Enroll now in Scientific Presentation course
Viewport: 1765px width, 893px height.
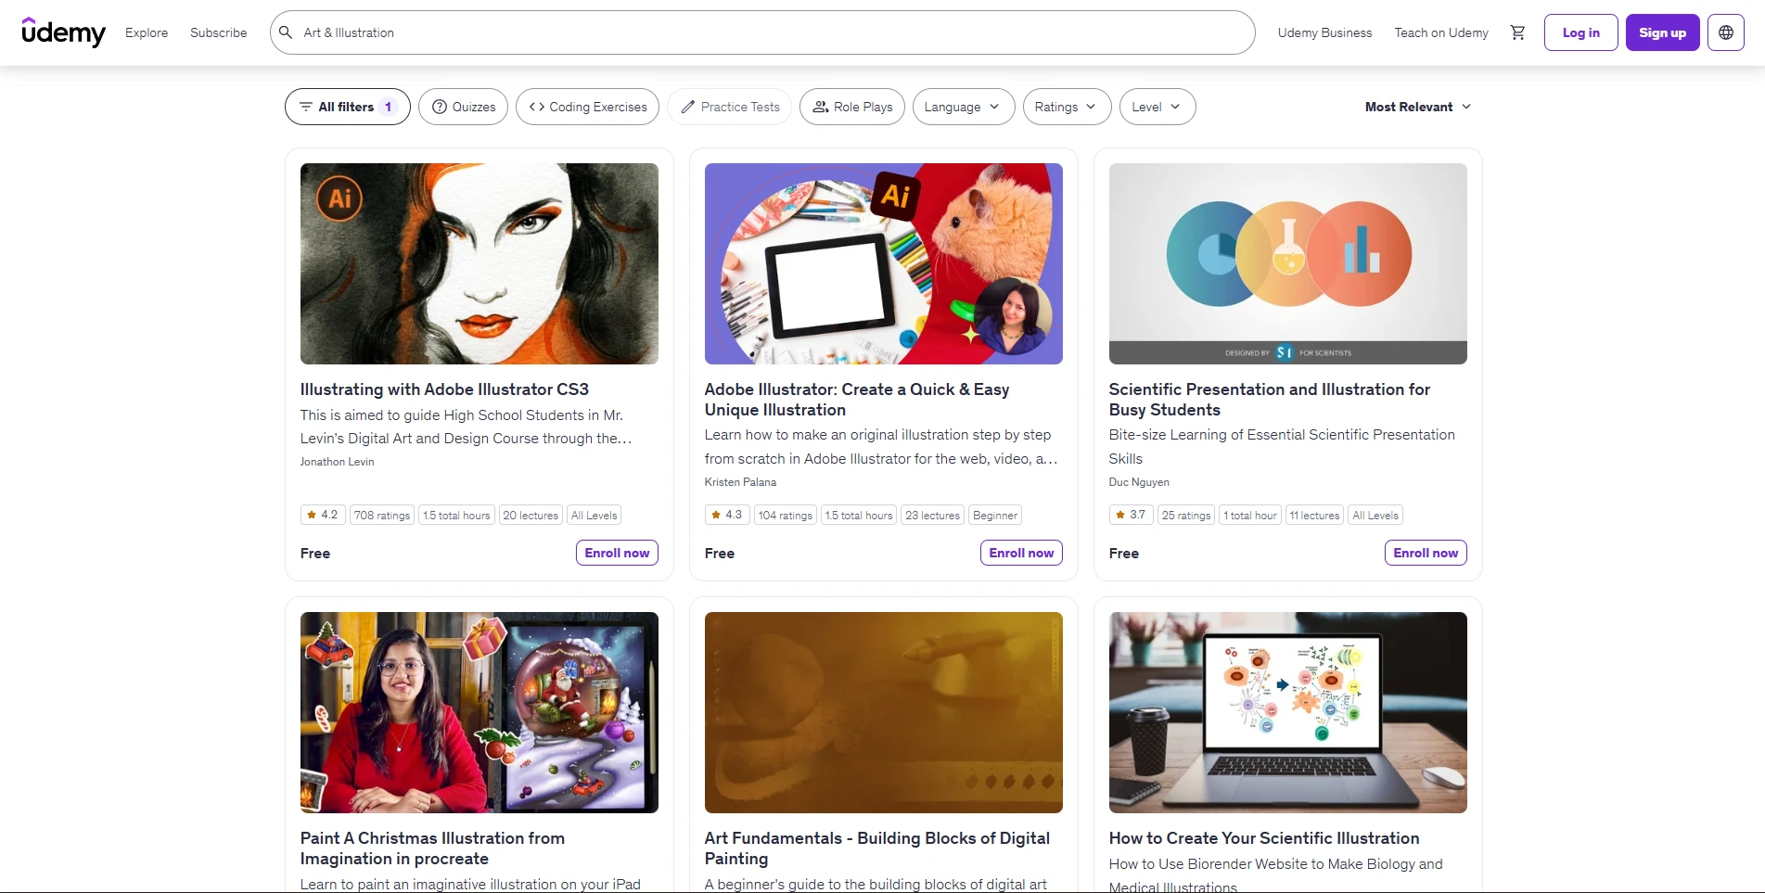1426,552
